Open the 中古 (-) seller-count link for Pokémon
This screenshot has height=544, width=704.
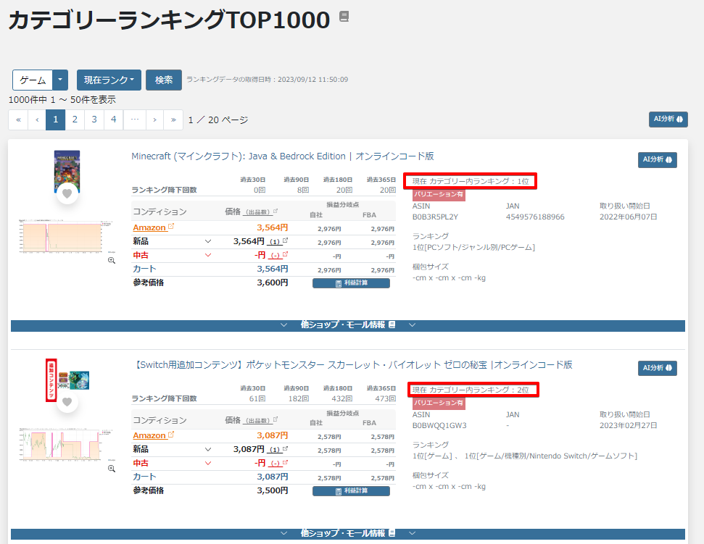tap(278, 464)
